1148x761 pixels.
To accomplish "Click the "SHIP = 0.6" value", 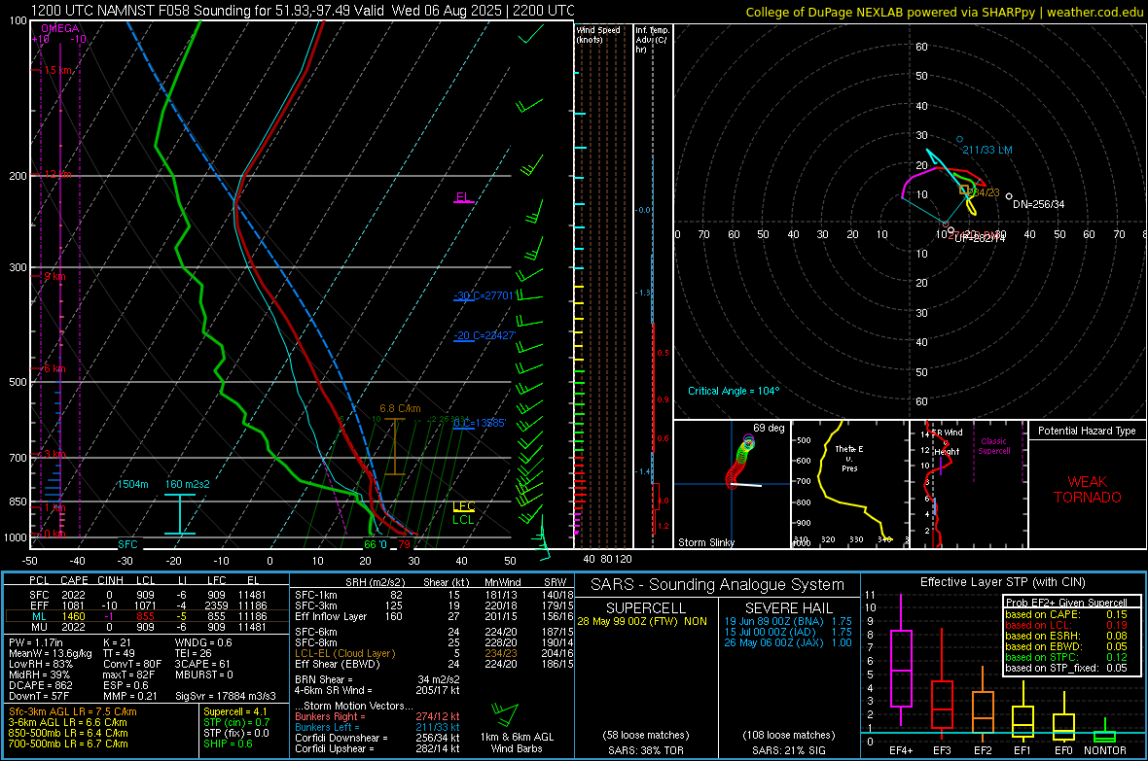I will click(x=228, y=744).
